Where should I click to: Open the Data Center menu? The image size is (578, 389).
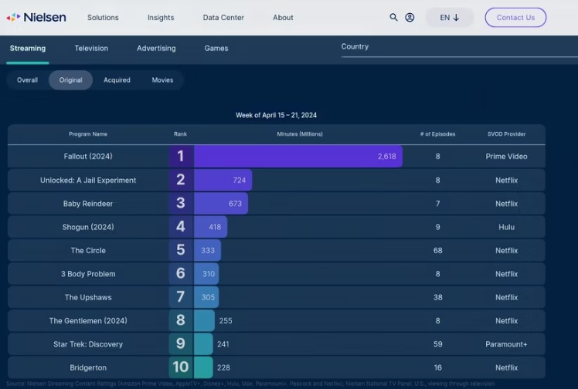click(223, 17)
